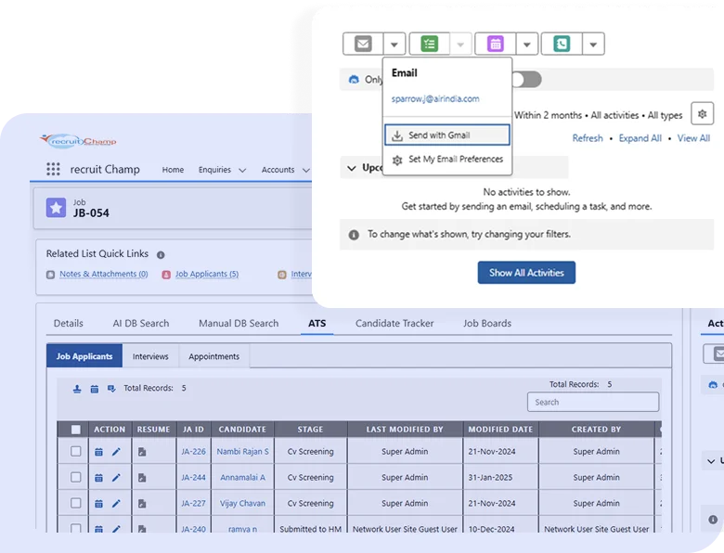
Task: Click the calendar icon in JA-244 row
Action: click(98, 478)
